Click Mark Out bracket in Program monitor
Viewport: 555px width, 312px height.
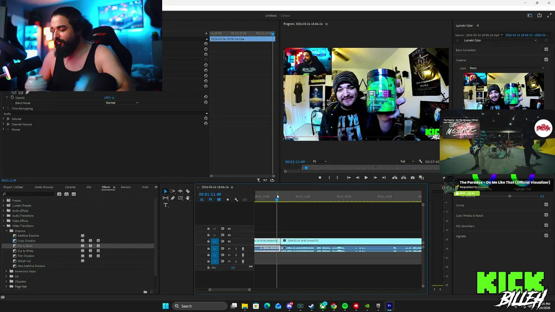[337, 178]
